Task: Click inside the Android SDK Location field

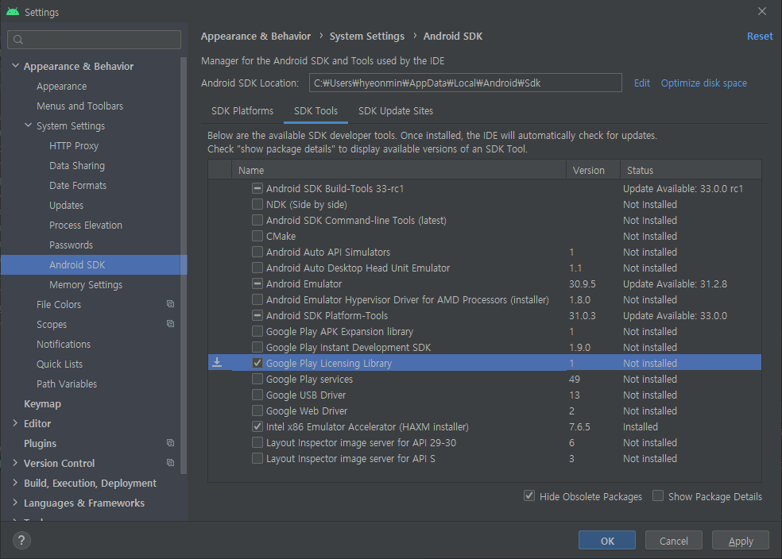Action: (465, 83)
